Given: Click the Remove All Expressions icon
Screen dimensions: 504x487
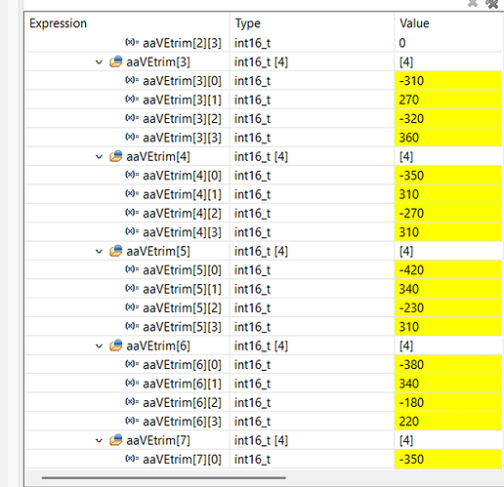Looking at the screenshot, I should (492, 4).
